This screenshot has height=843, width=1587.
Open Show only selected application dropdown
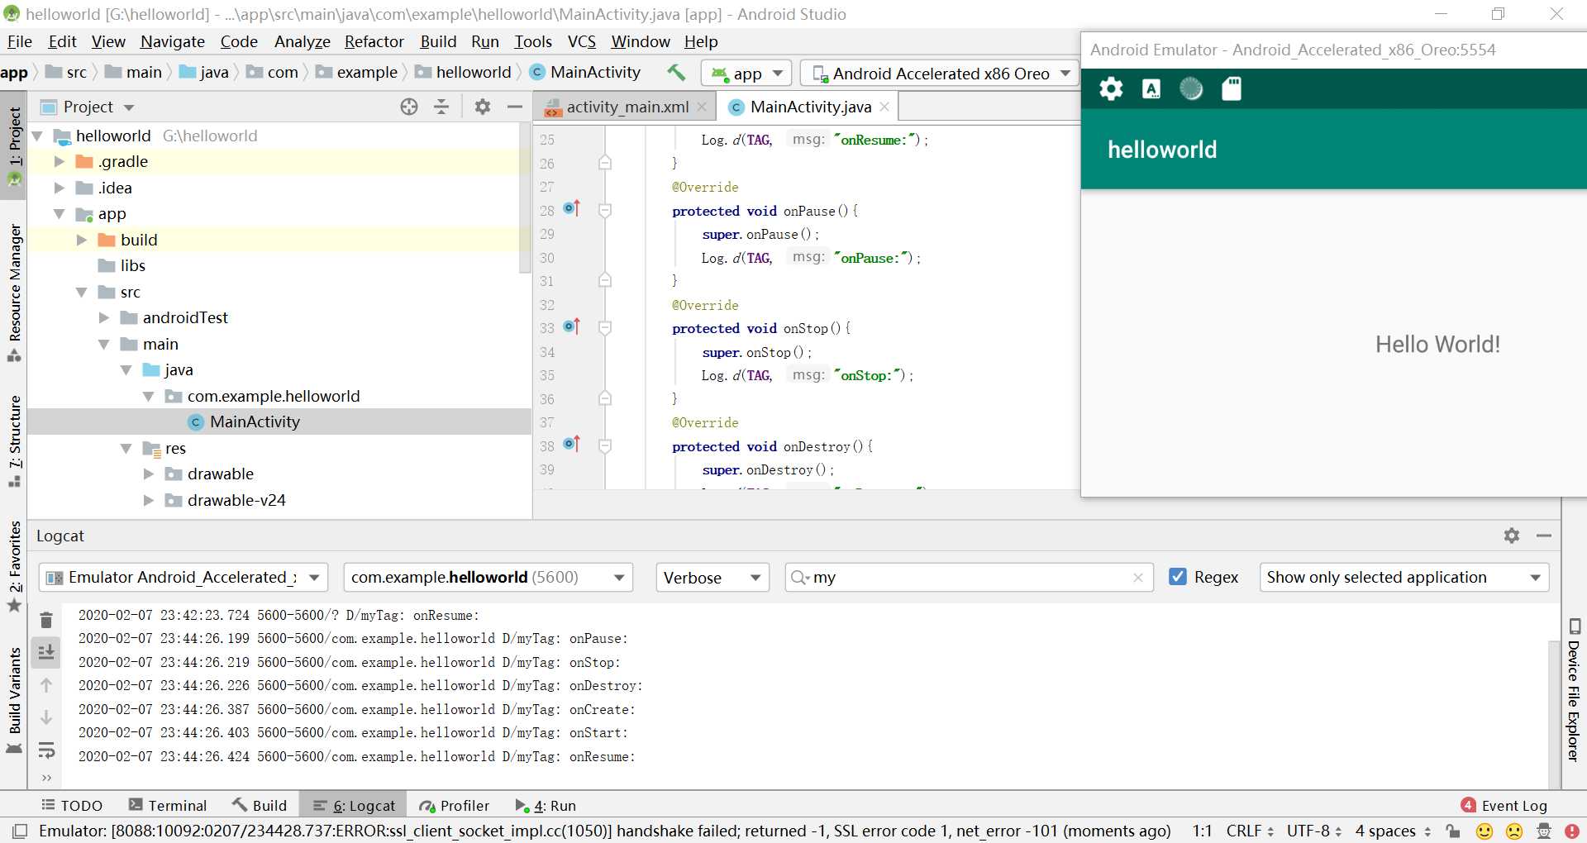(x=1404, y=577)
